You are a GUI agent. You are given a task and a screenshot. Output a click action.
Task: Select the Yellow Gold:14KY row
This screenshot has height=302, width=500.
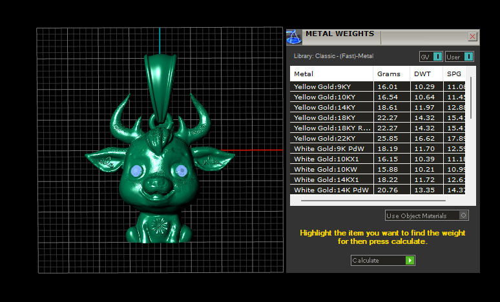377,107
